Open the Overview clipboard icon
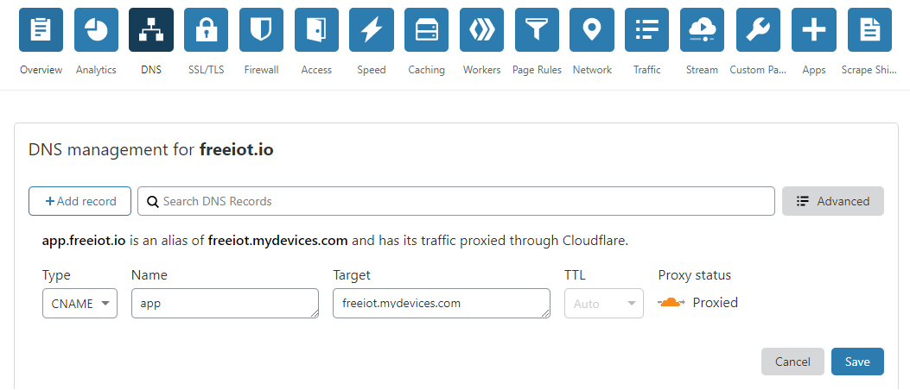Viewport: 910px width, 390px height. click(x=41, y=30)
